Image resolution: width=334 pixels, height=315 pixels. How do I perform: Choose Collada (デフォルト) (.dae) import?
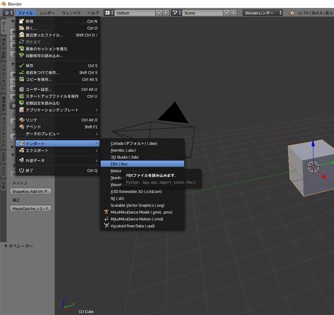142,143
